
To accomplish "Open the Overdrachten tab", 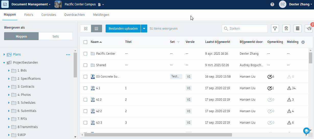I will pyautogui.click(x=74, y=15).
